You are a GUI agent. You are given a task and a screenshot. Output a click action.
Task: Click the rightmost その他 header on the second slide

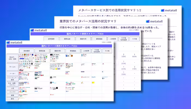click(135, 39)
